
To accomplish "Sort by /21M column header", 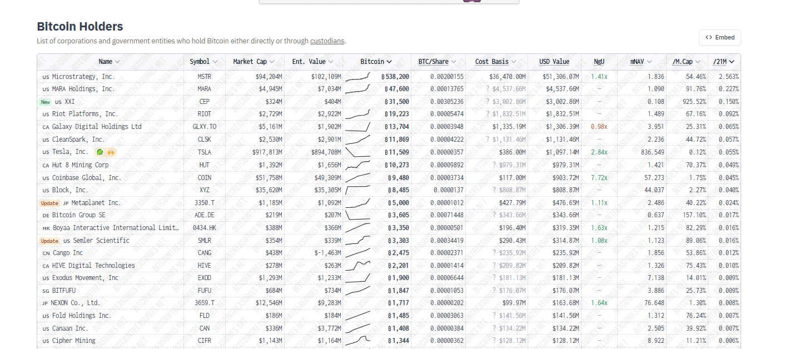I will click(724, 62).
